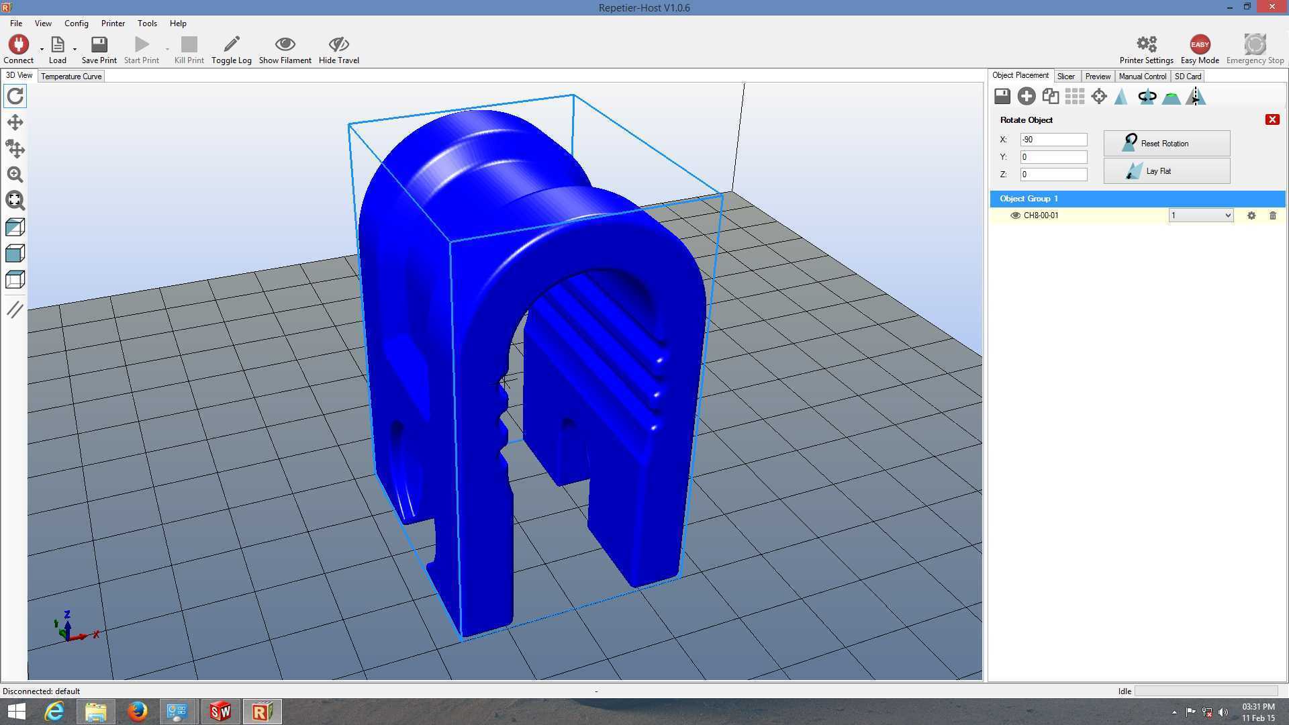Open the CH8-00-01 extruder number dropdown
This screenshot has height=725, width=1289.
click(x=1200, y=215)
